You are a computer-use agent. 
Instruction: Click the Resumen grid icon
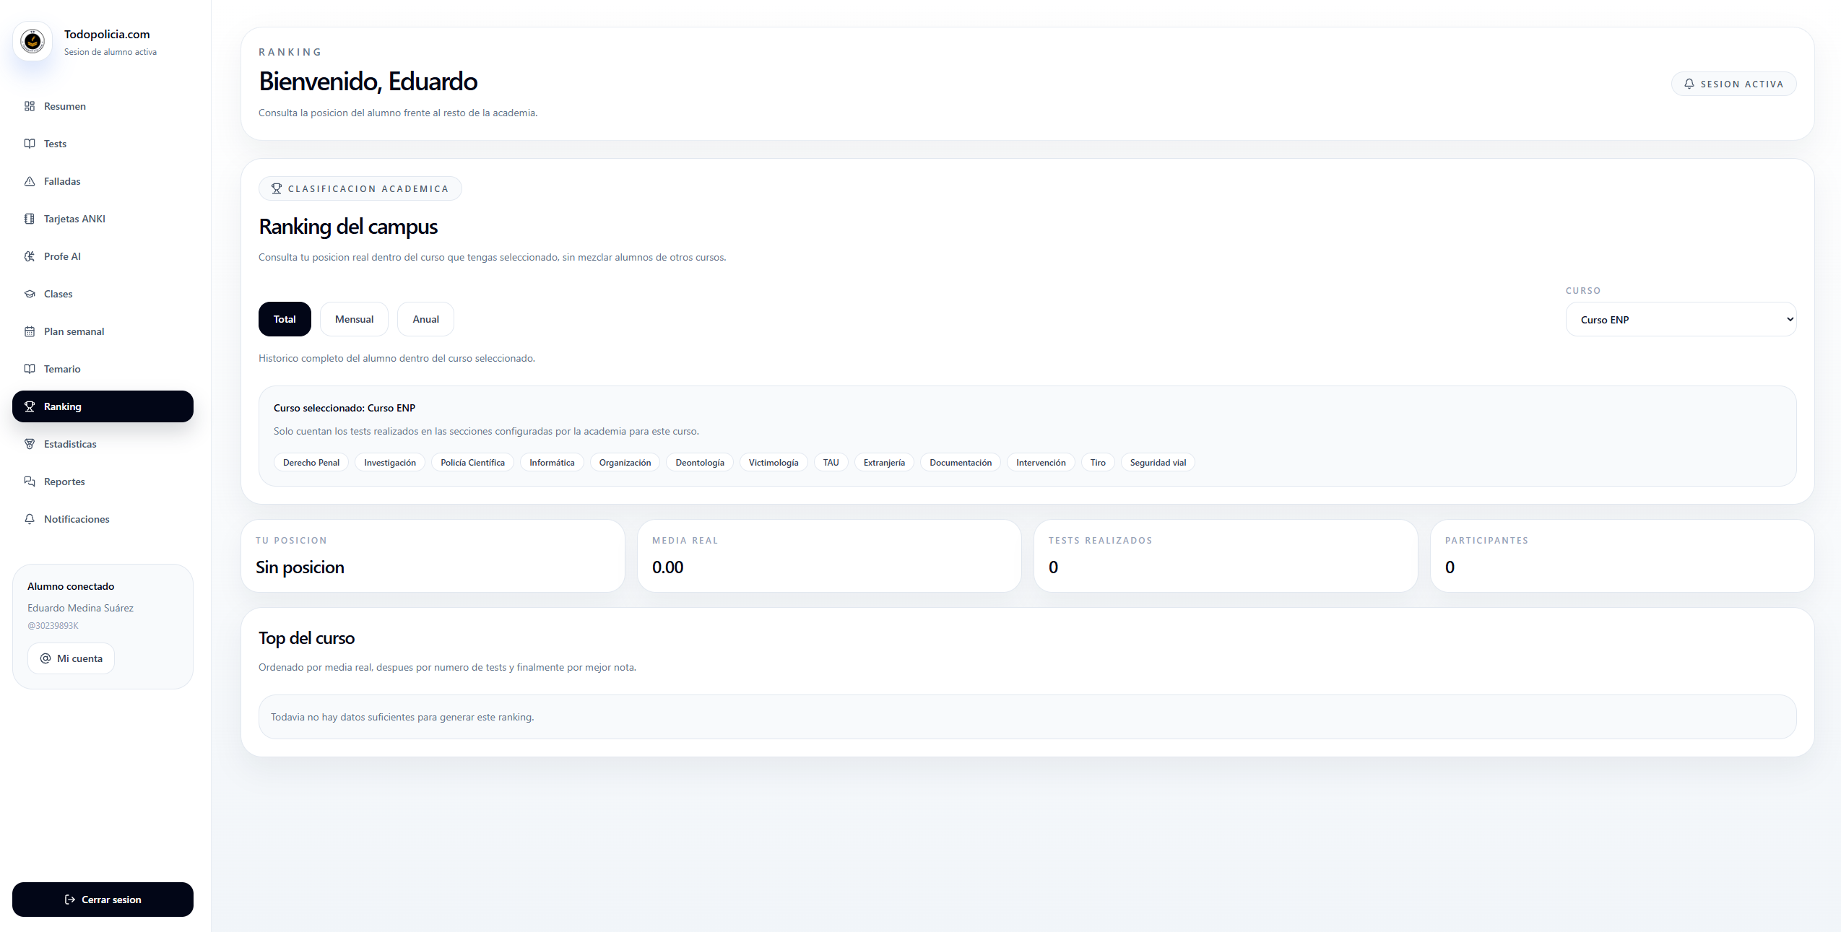click(x=30, y=106)
